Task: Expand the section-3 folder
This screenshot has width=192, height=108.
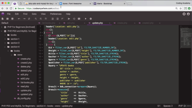Action: (5, 43)
